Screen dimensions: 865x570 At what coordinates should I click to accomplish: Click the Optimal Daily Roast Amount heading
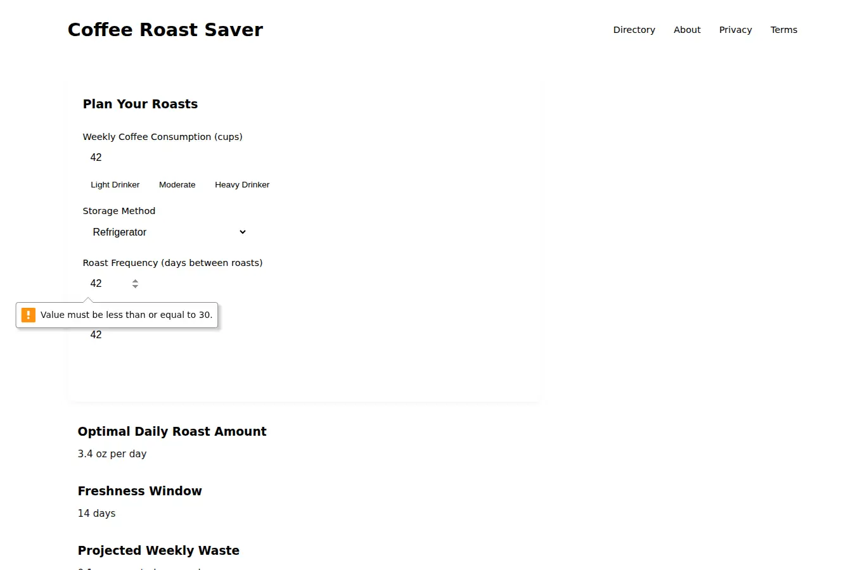click(x=172, y=431)
